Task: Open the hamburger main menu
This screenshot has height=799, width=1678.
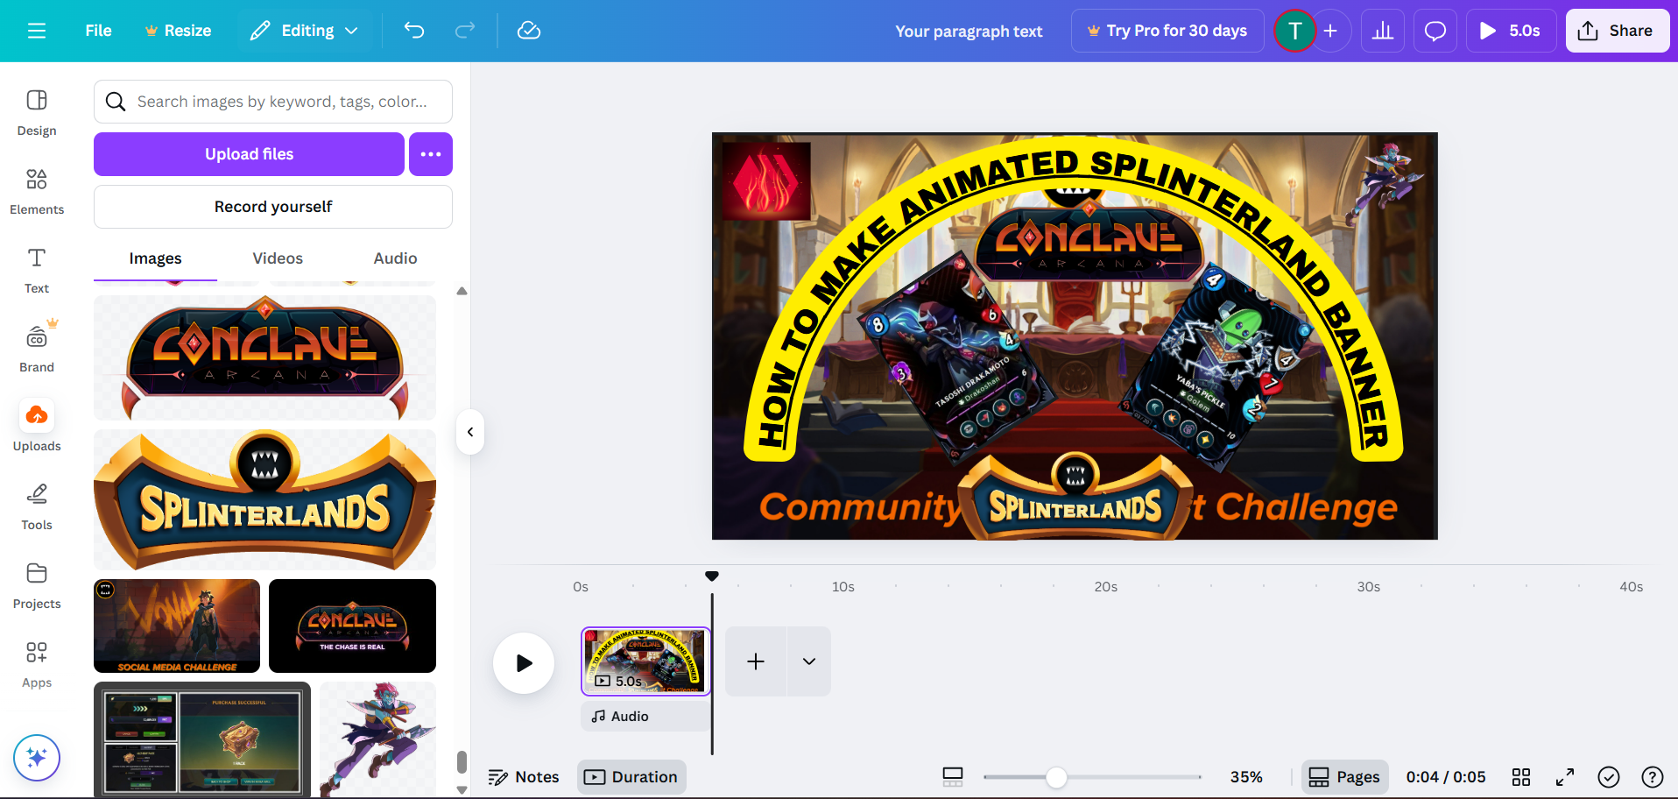Action: pos(37,31)
